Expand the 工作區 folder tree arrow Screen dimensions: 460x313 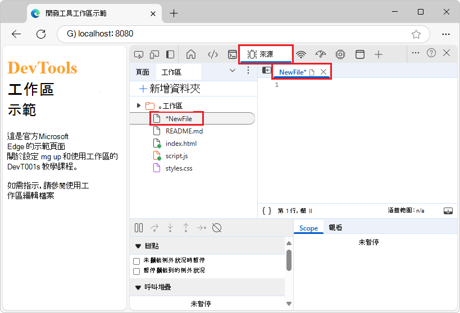tap(139, 105)
